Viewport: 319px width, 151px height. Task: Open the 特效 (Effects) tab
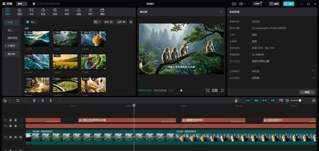pyautogui.click(x=55, y=12)
